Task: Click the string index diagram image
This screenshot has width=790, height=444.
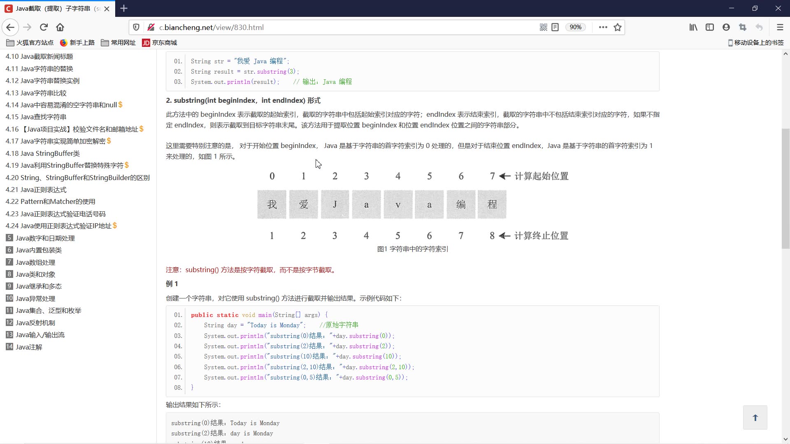Action: point(413,206)
